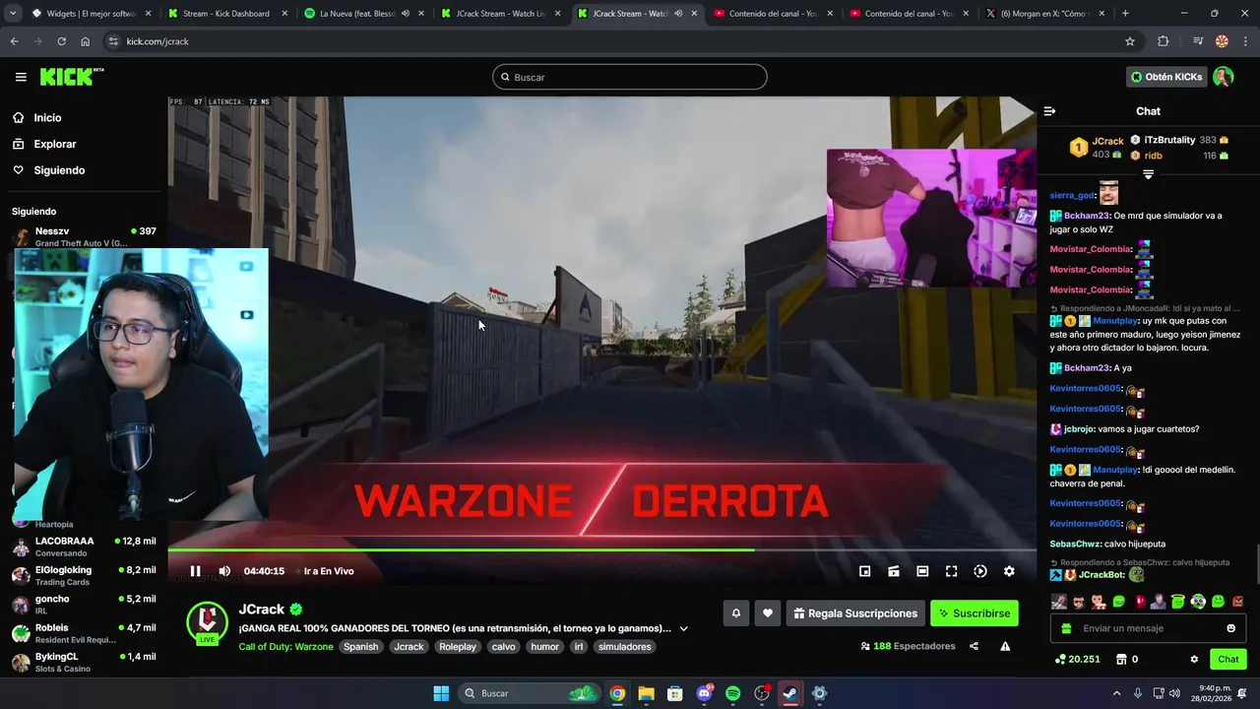Toggle theater mode in player
The width and height of the screenshot is (1260, 709).
[x=922, y=571]
